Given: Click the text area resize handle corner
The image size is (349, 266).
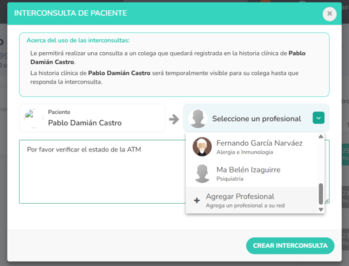Looking at the screenshot, I should pyautogui.click(x=327, y=200).
